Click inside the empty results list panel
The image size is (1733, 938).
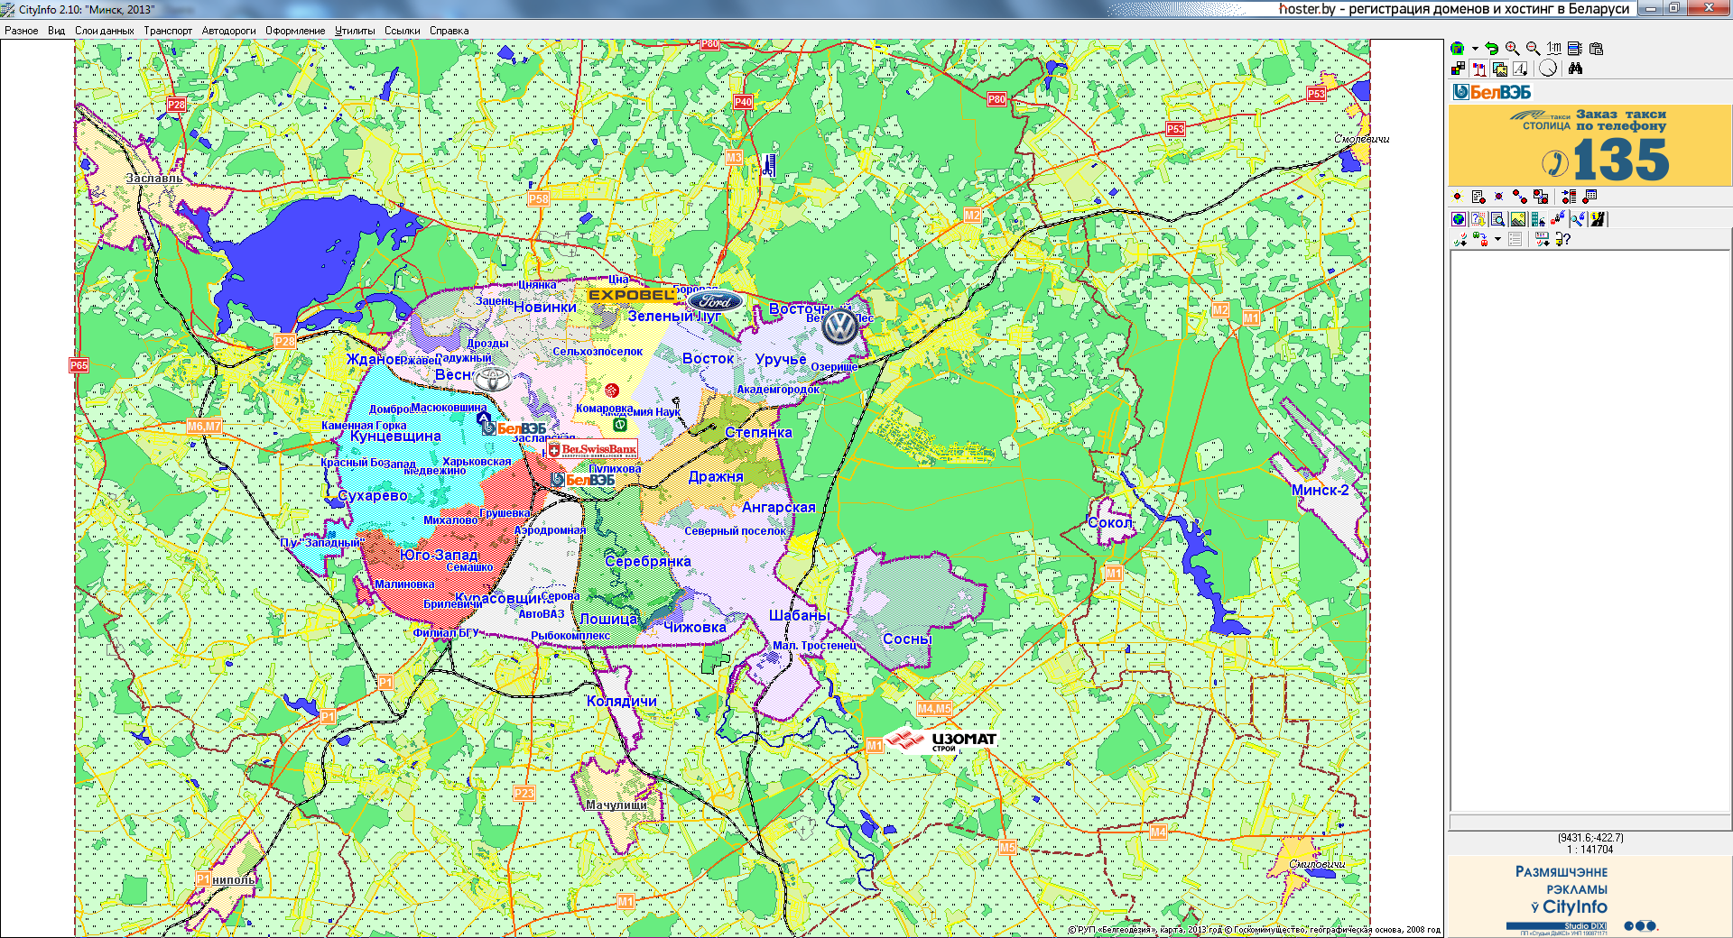click(x=1589, y=532)
